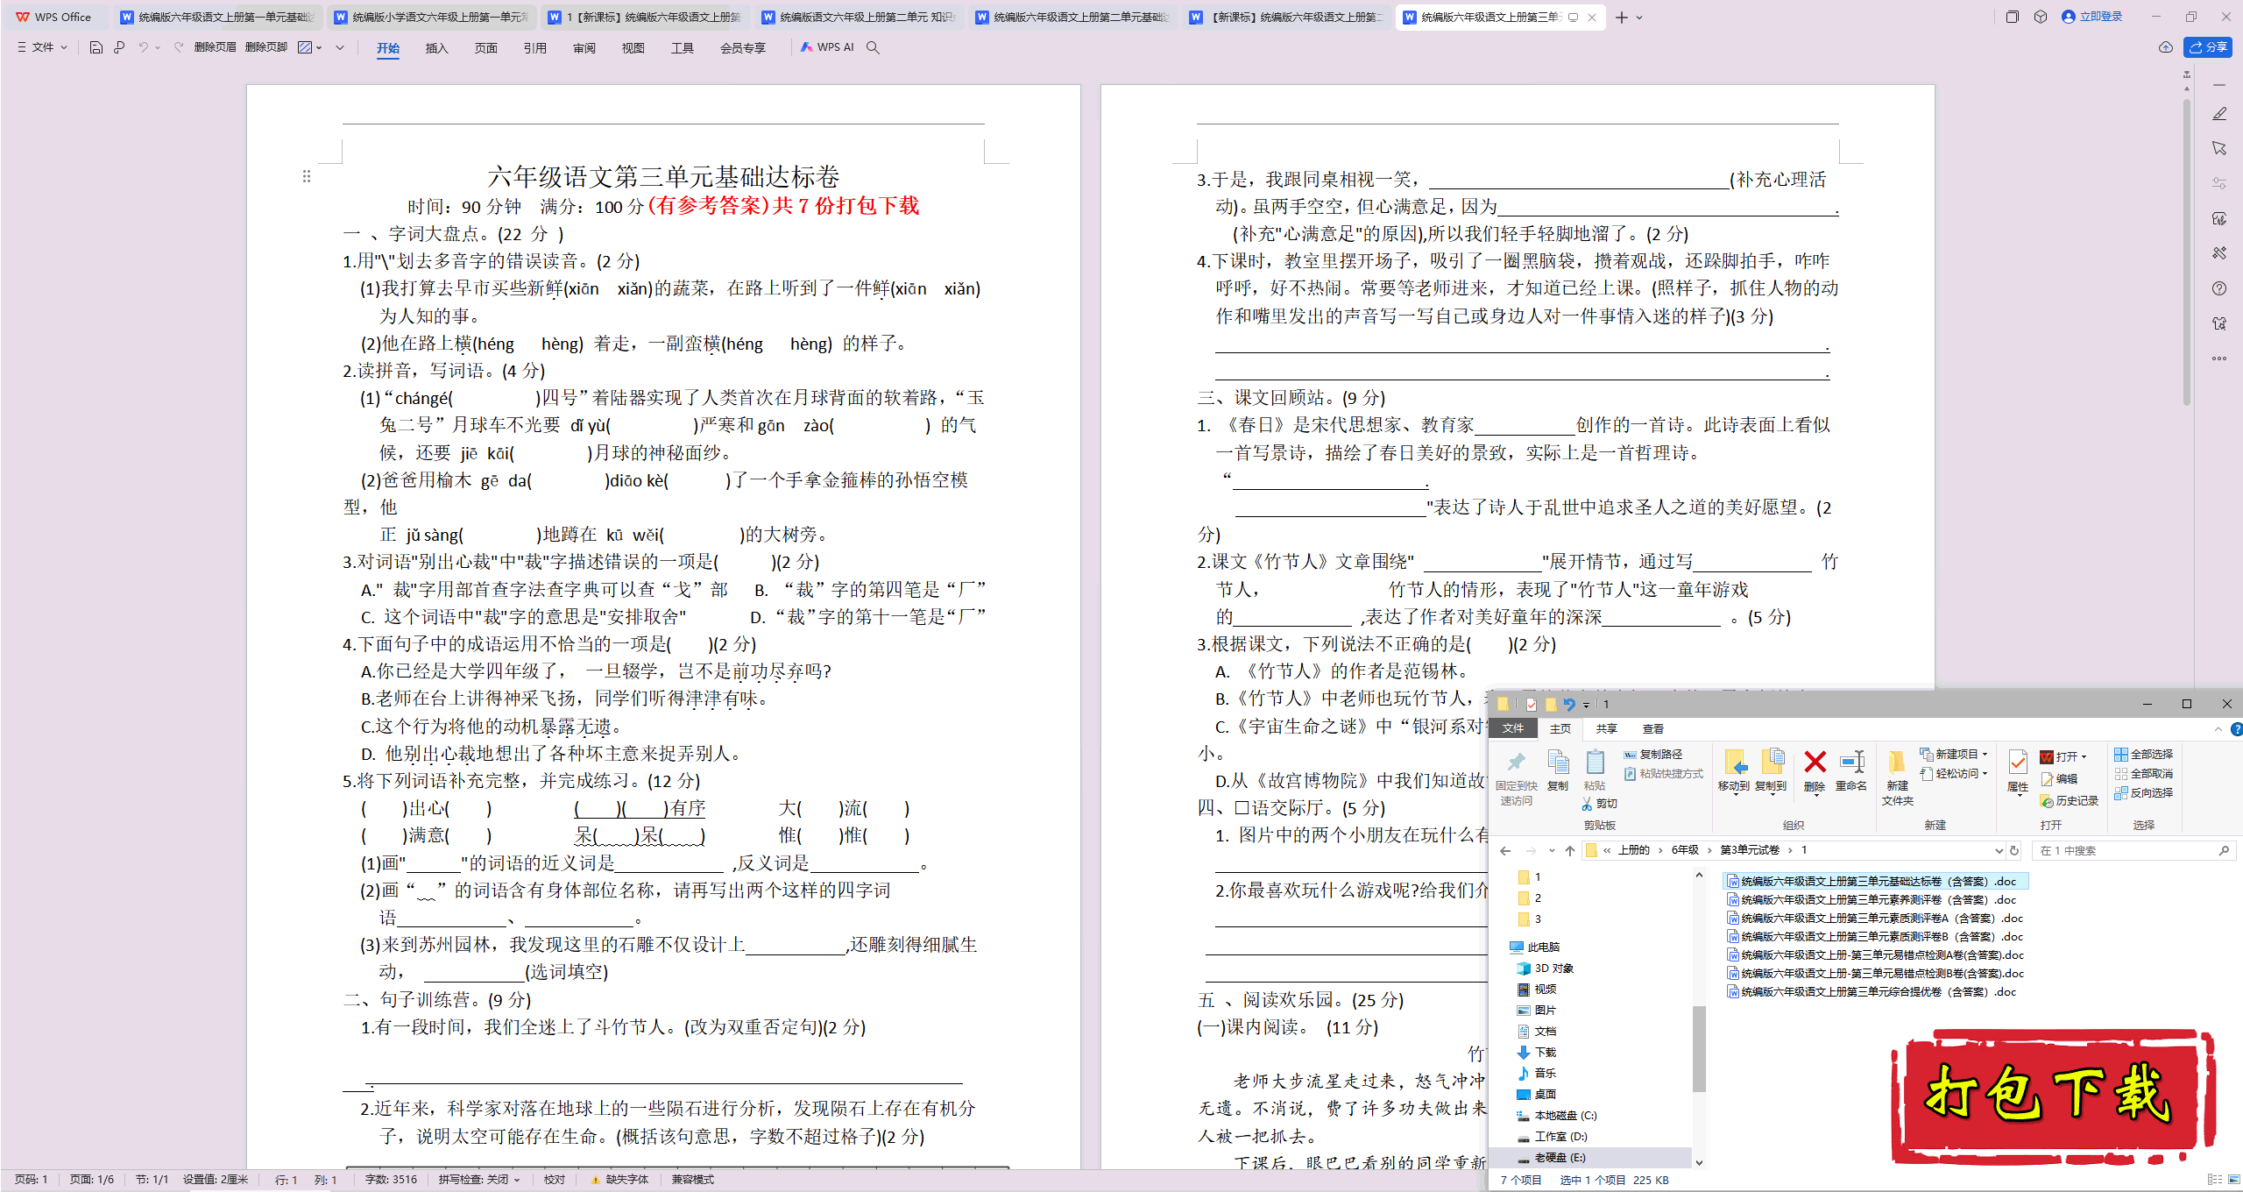Open the Explorer 共享 tab
The height and width of the screenshot is (1192, 2243).
1606,728
